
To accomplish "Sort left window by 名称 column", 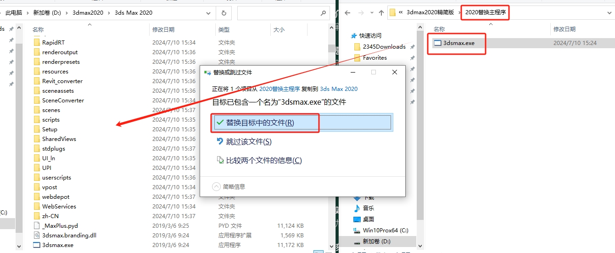I will coord(38,29).
